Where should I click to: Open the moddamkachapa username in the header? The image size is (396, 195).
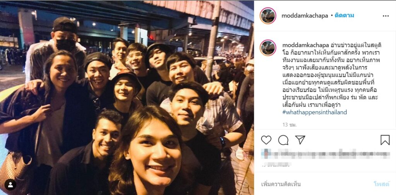[x=305, y=16]
